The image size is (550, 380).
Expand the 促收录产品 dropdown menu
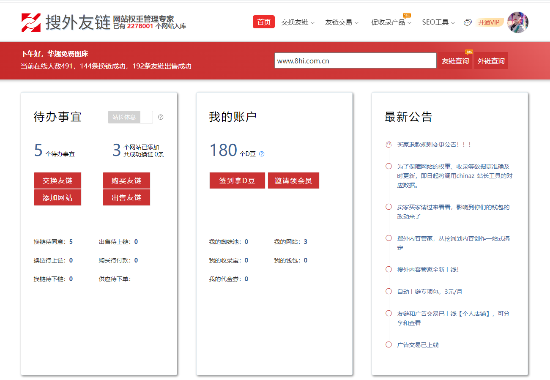(391, 22)
